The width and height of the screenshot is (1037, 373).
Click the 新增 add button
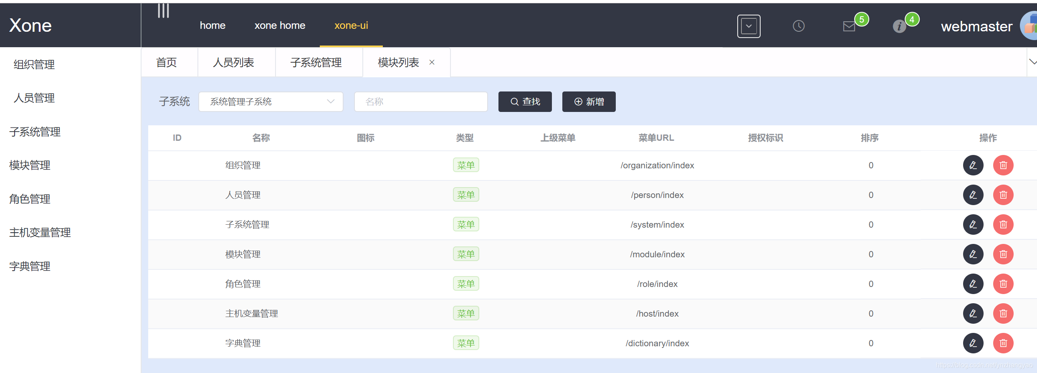[x=589, y=101]
